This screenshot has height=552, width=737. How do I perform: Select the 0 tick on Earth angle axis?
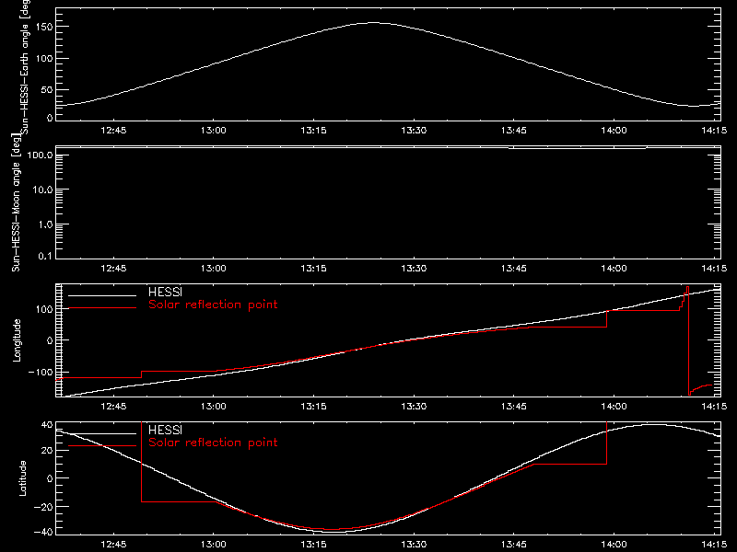click(50, 118)
